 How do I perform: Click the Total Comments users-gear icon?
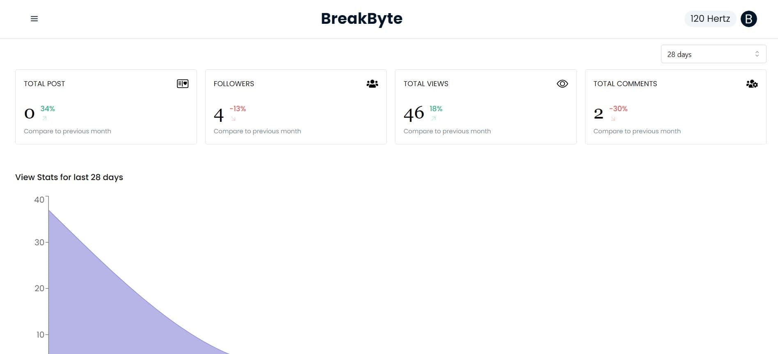click(752, 84)
